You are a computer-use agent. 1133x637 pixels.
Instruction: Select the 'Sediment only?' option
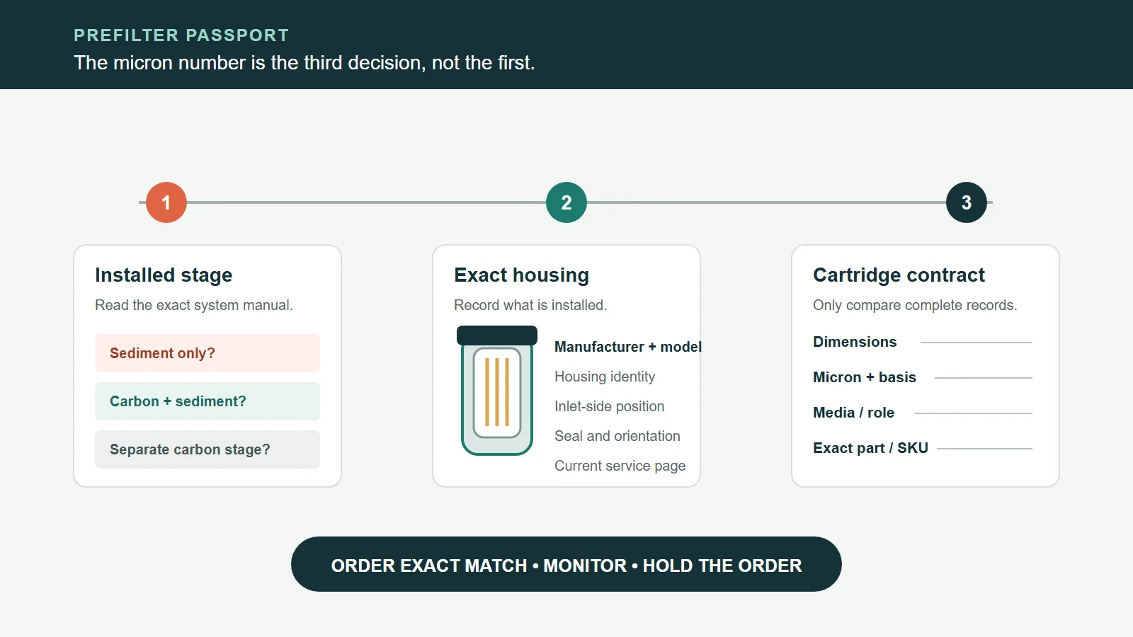[207, 353]
